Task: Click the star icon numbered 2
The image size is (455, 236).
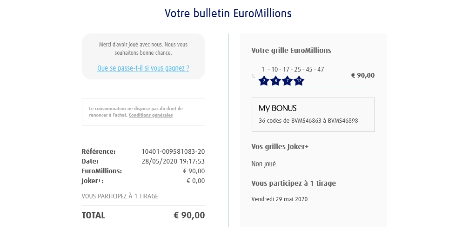Action: 264,81
